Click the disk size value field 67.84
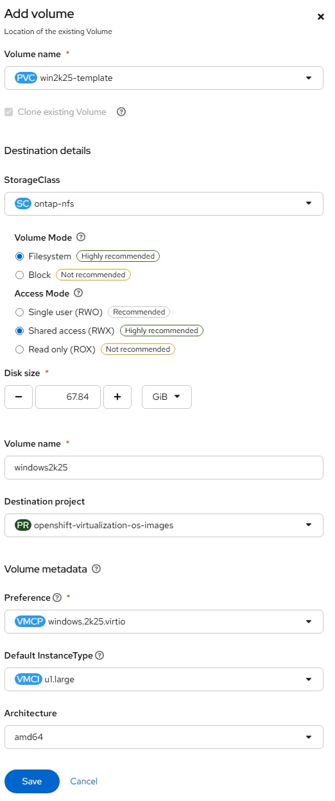 pyautogui.click(x=68, y=397)
